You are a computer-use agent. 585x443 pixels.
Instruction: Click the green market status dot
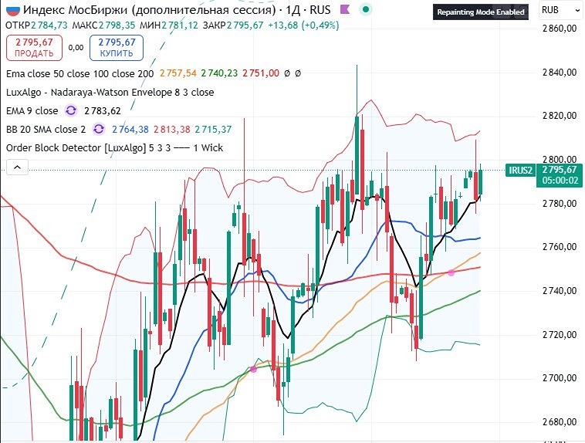(x=366, y=9)
